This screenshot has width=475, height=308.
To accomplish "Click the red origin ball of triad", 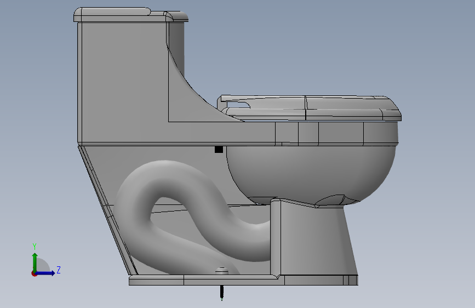I will pos(34,273).
